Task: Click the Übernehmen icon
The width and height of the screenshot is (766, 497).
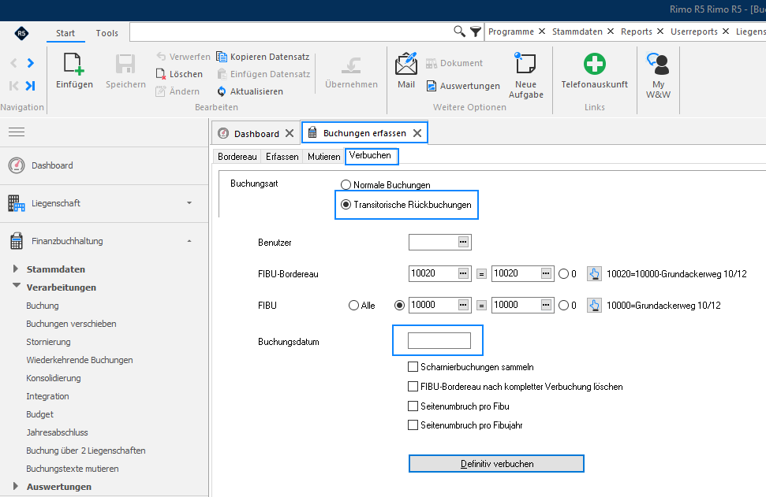Action: click(x=351, y=65)
